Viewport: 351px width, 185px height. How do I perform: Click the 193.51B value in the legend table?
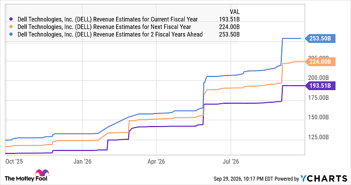(229, 19)
